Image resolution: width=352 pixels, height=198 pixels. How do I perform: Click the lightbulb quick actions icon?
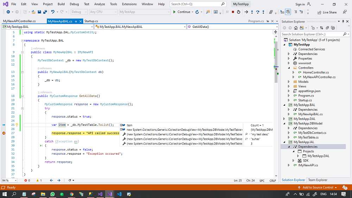pos(17,125)
